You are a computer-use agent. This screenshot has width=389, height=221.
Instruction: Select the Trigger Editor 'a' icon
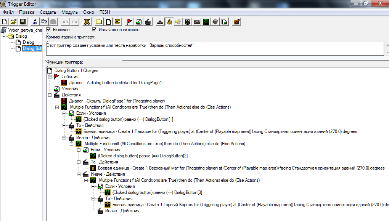[x=169, y=22]
